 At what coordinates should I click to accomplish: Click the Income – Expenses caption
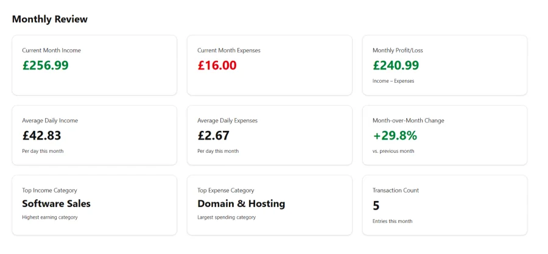tap(393, 80)
